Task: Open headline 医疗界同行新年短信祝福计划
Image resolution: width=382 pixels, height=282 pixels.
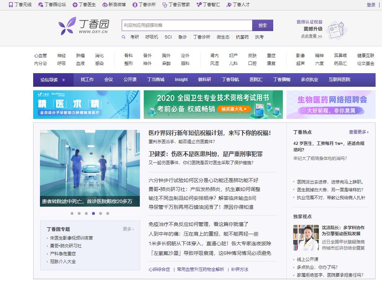Action: 210,133
